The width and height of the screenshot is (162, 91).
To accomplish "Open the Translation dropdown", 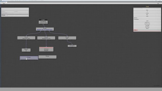I will coord(147,19).
